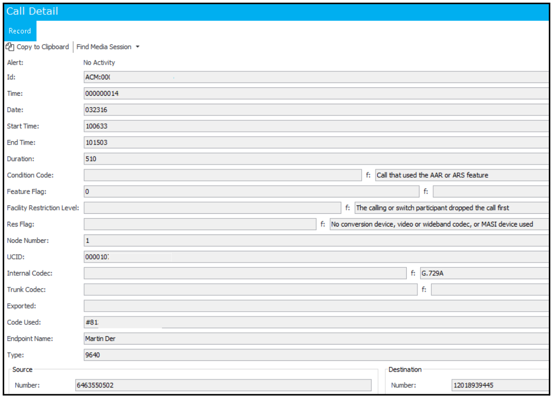Click the Code Used field #81
This screenshot has height=398, width=553.
316,322
